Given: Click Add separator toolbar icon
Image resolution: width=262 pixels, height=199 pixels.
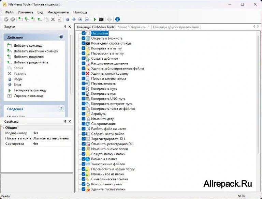Looking at the screenshot, I should point(40,19).
